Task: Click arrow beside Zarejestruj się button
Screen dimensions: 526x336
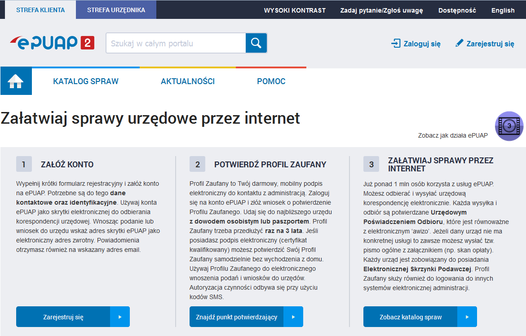Action: [x=120, y=317]
